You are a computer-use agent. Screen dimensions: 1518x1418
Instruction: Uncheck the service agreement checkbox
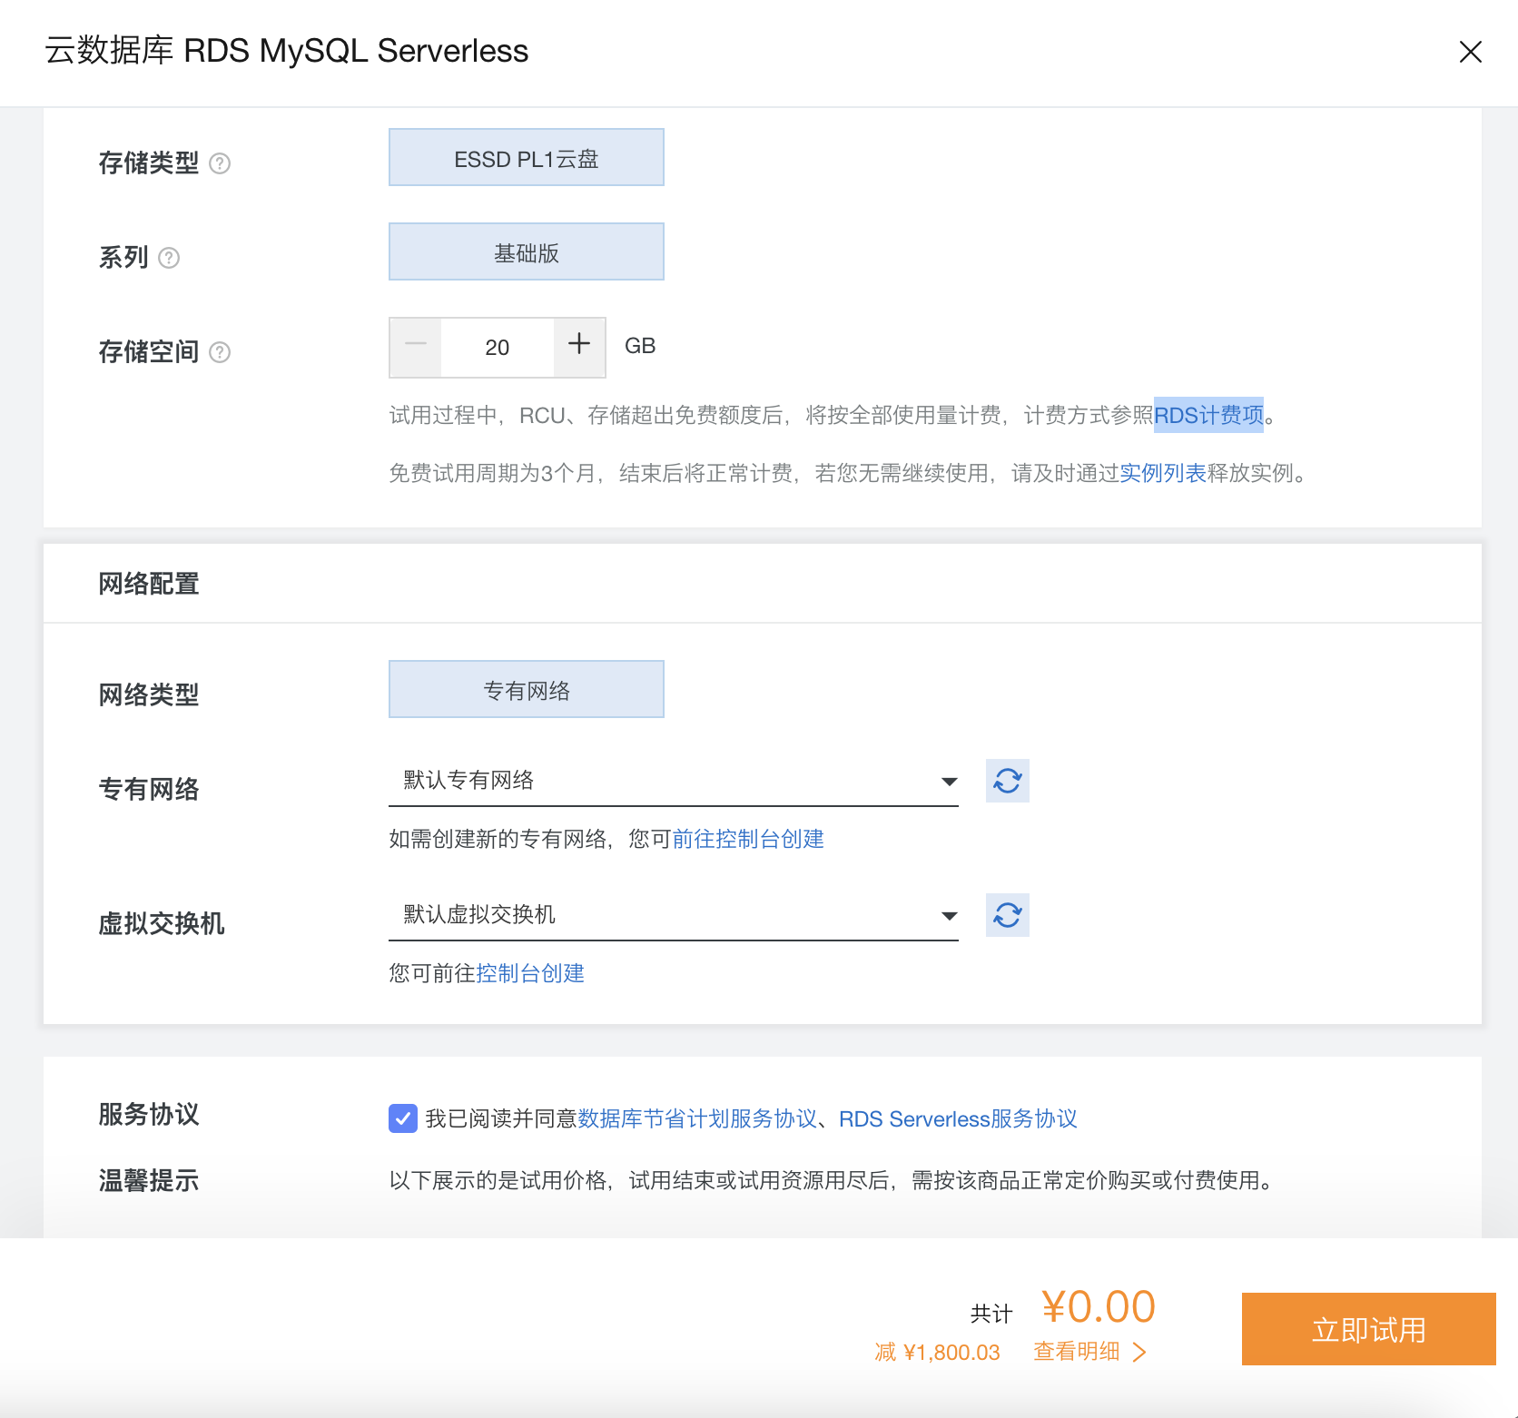(x=401, y=1118)
